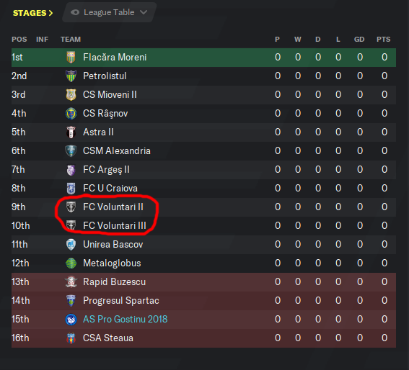This screenshot has width=409, height=370.
Task: Click the Astra II team badge
Action: (x=71, y=132)
